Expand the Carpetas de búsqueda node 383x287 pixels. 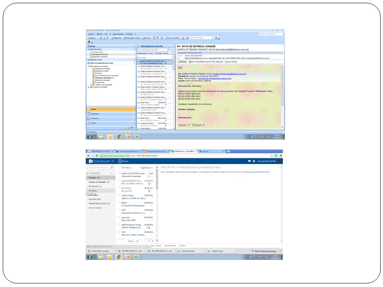(91, 85)
